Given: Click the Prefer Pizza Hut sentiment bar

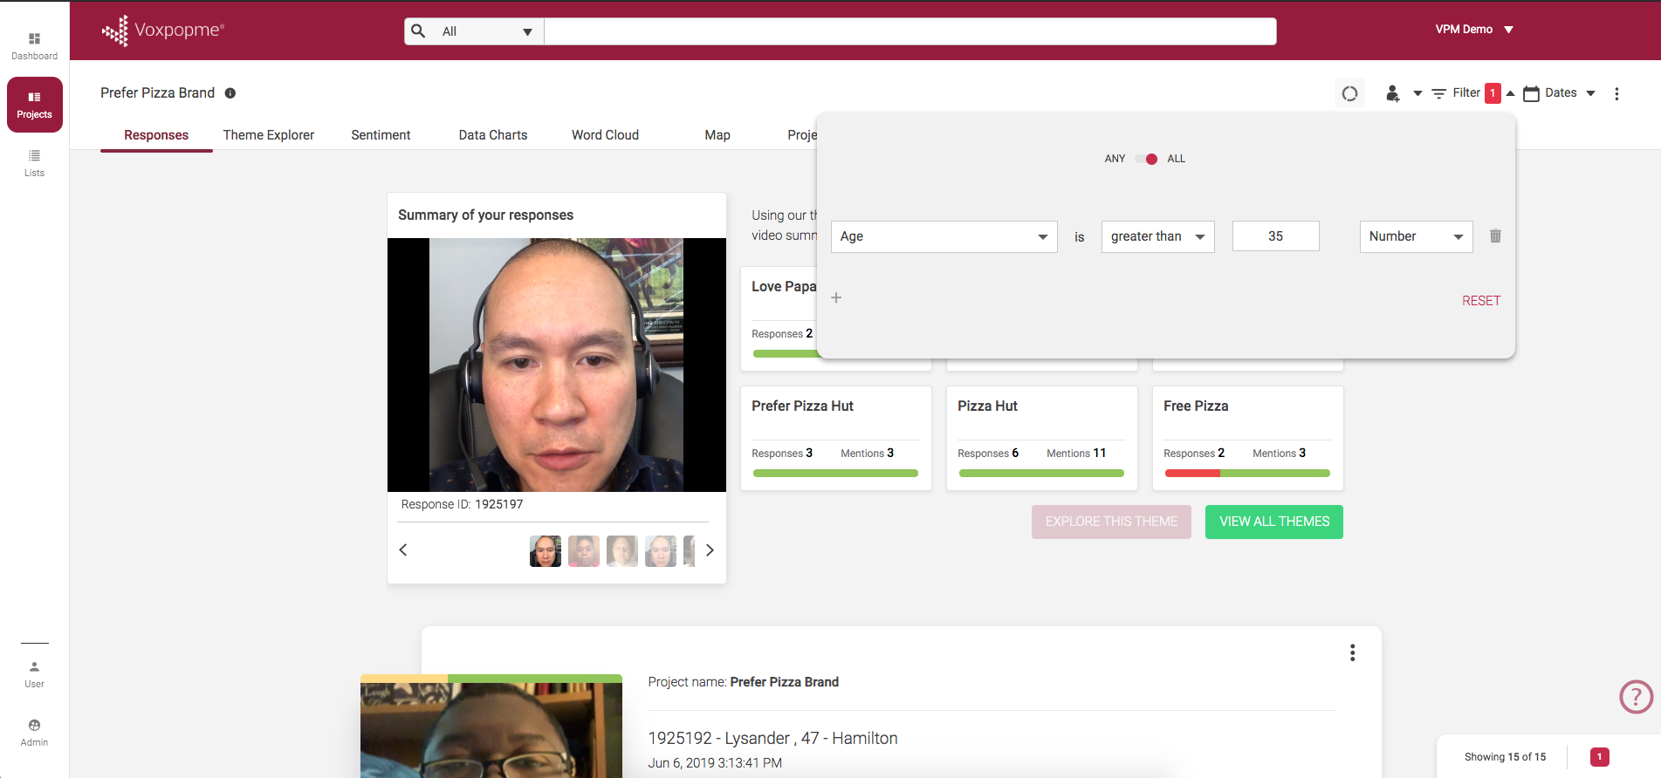Looking at the screenshot, I should click(x=835, y=474).
